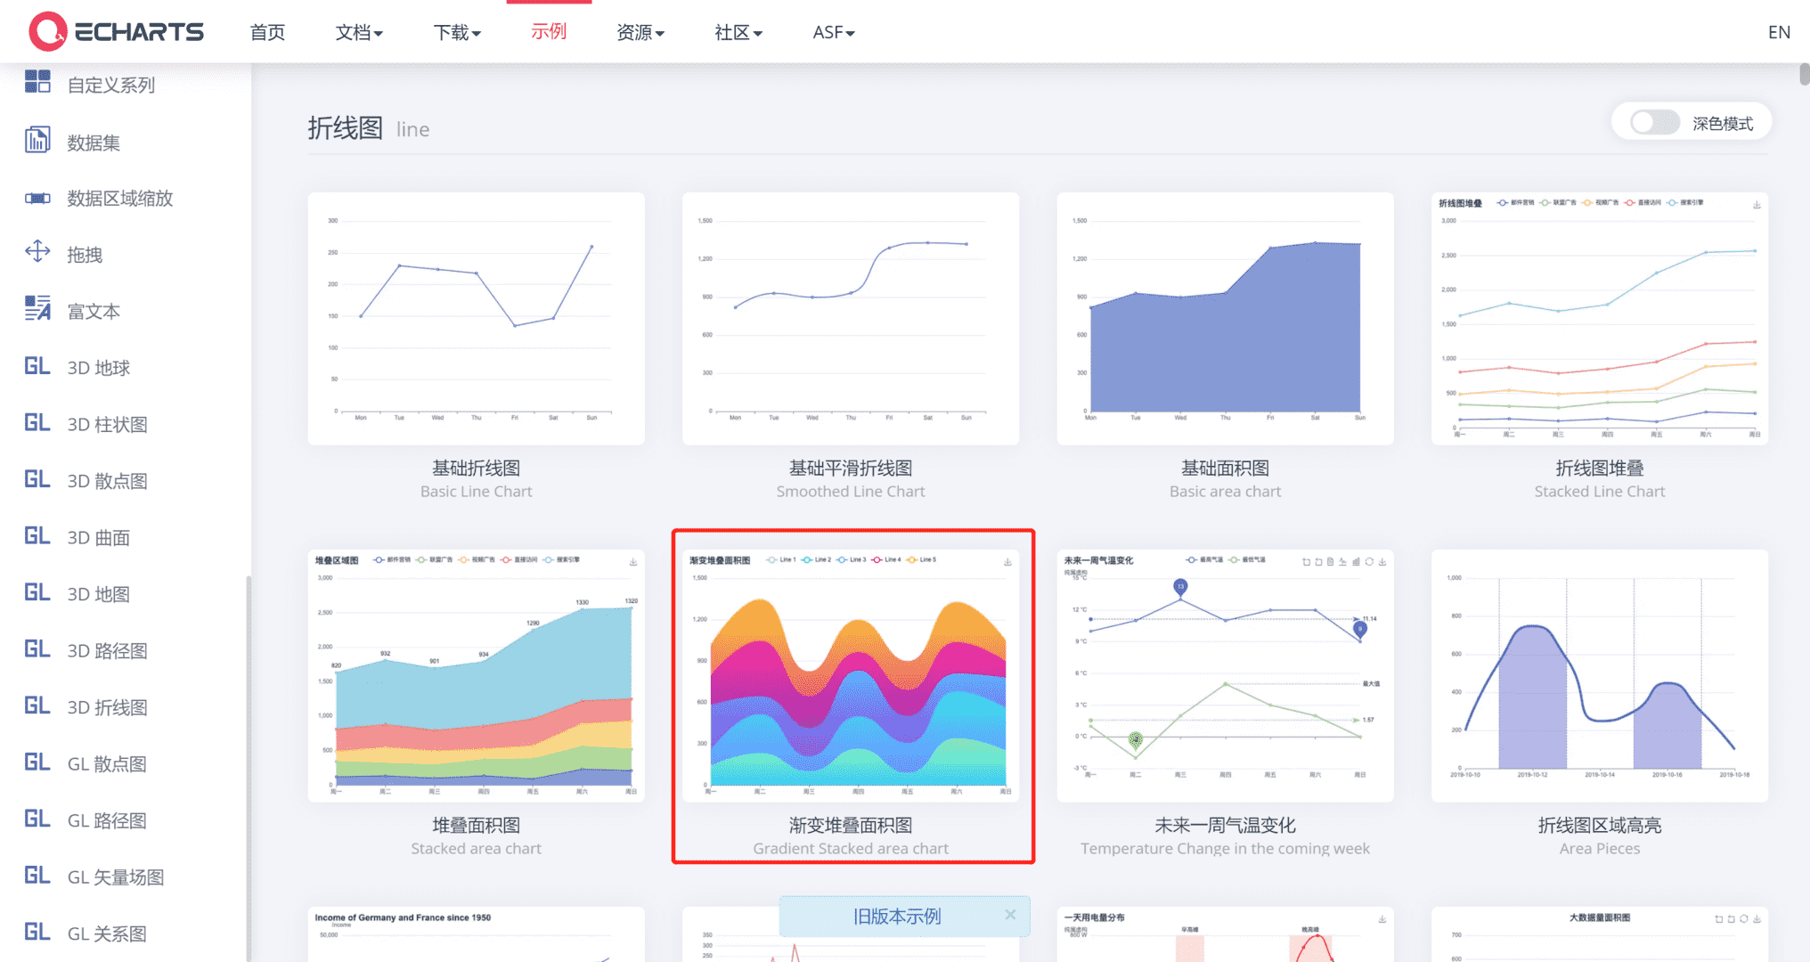
Task: Click the GL icon for GL 路径图
Action: 37,819
